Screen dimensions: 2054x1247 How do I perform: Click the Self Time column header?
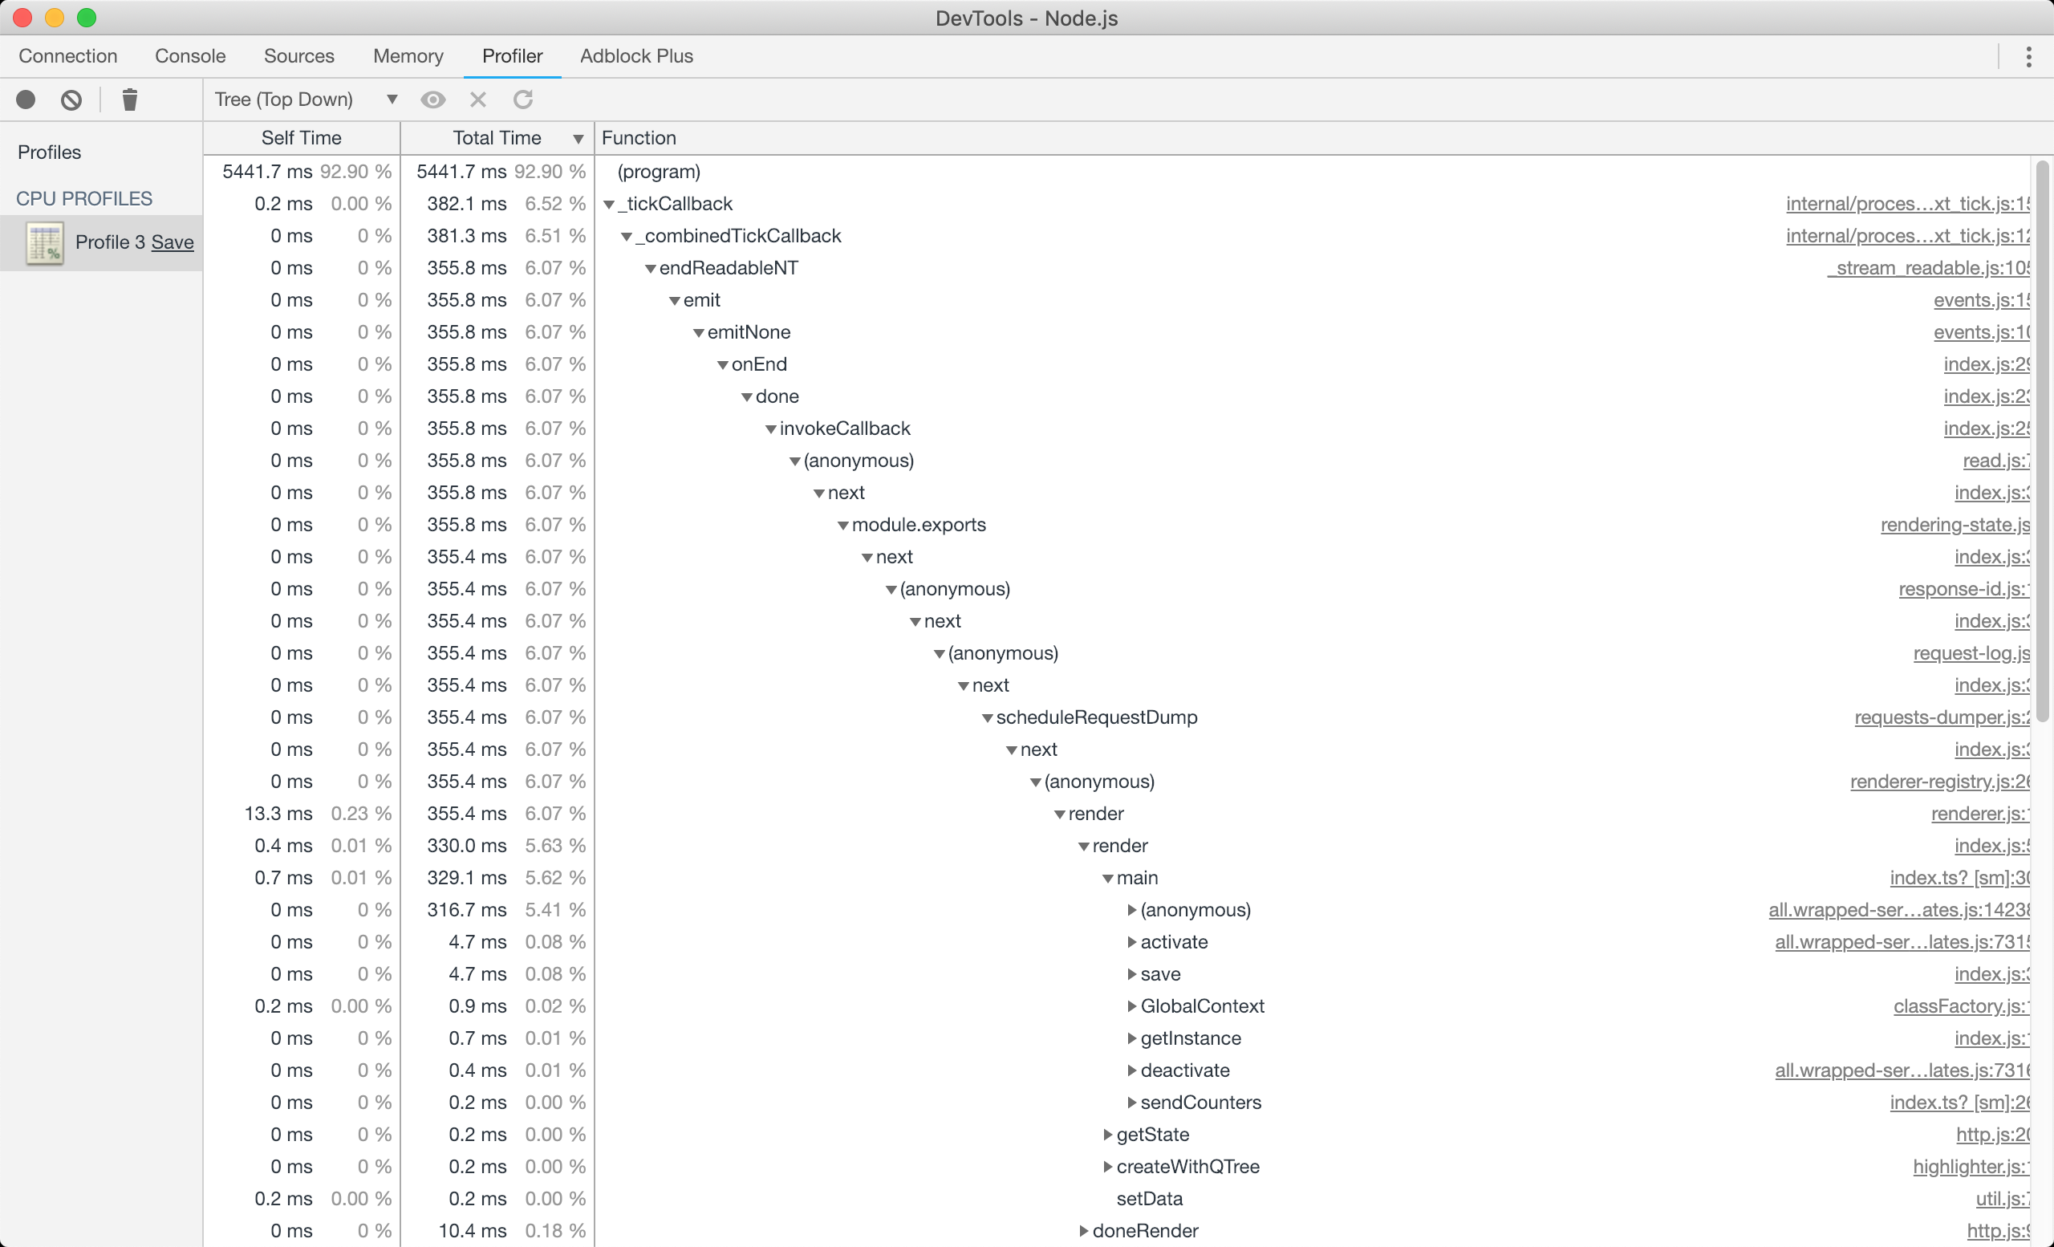[x=302, y=138]
